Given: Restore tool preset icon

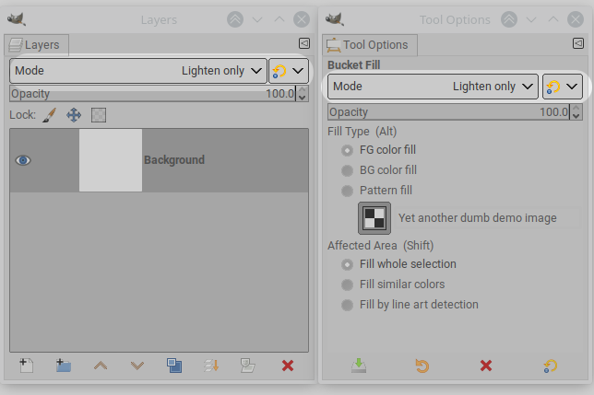Looking at the screenshot, I should 422,366.
